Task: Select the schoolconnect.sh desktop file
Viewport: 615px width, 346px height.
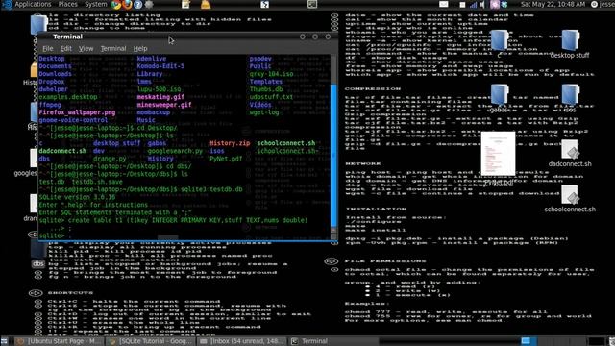Action: 570,199
